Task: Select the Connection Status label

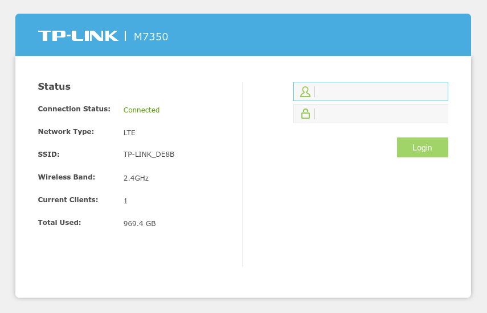Action: point(74,109)
